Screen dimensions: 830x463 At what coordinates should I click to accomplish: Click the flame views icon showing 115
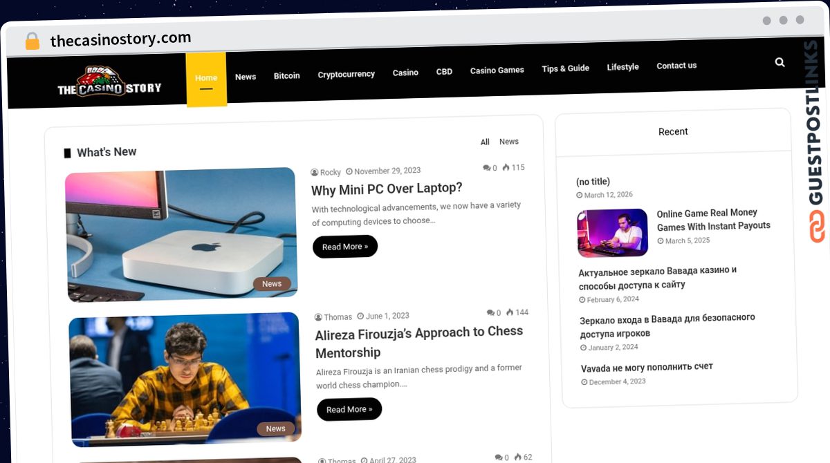pos(506,167)
